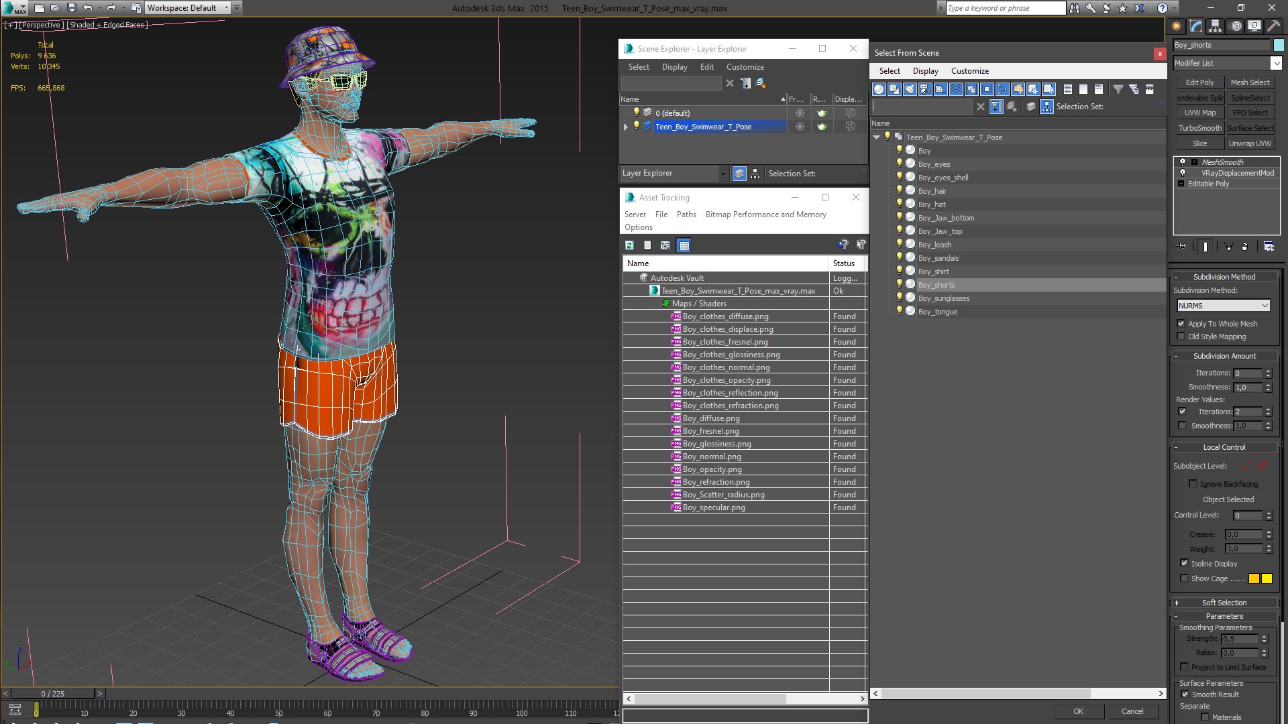Open Configure Modifier Sets icon
1288x724 pixels.
click(1269, 247)
